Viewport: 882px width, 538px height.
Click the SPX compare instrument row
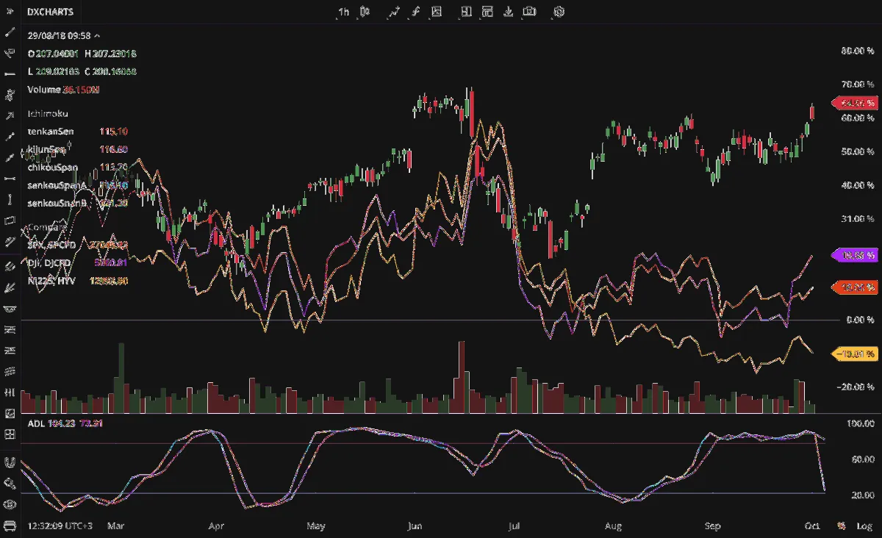pyautogui.click(x=78, y=245)
